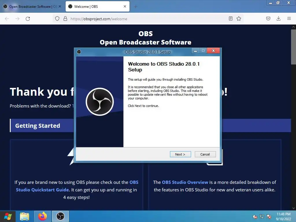Click the OBS logo in setup title bar
296x222 pixels.
[x=79, y=52]
